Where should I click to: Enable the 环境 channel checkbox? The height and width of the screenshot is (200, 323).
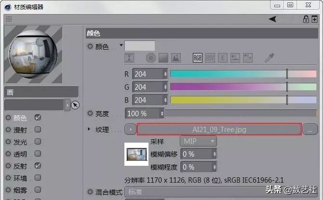coord(38,178)
